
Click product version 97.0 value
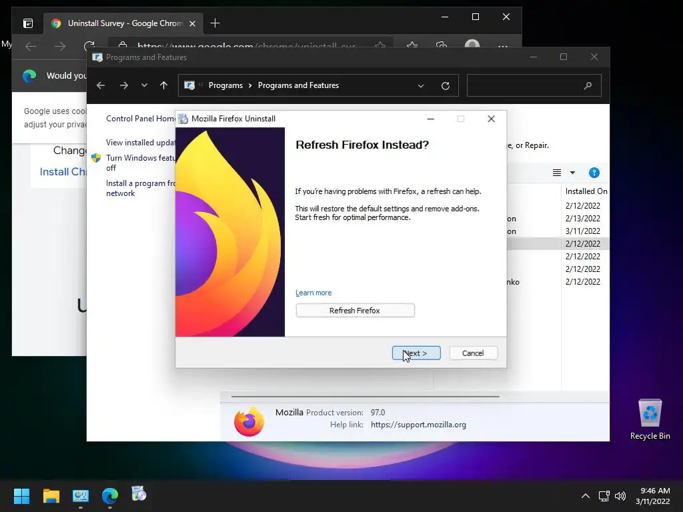[x=378, y=412]
